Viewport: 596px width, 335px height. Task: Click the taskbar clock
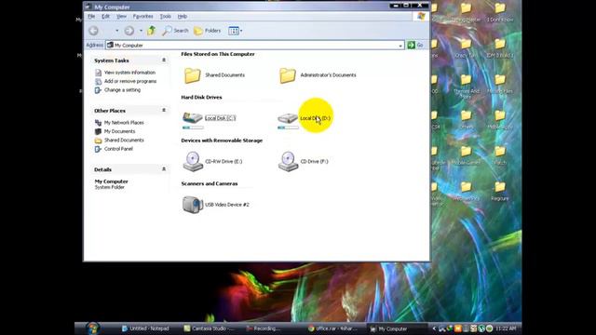click(x=506, y=328)
